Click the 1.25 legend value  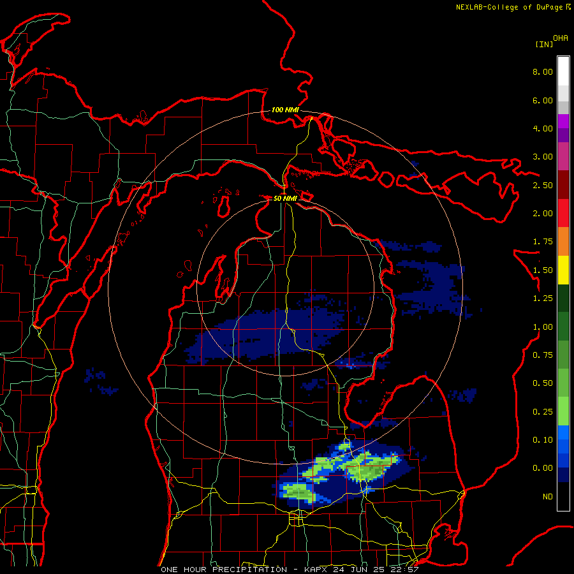pos(543,298)
